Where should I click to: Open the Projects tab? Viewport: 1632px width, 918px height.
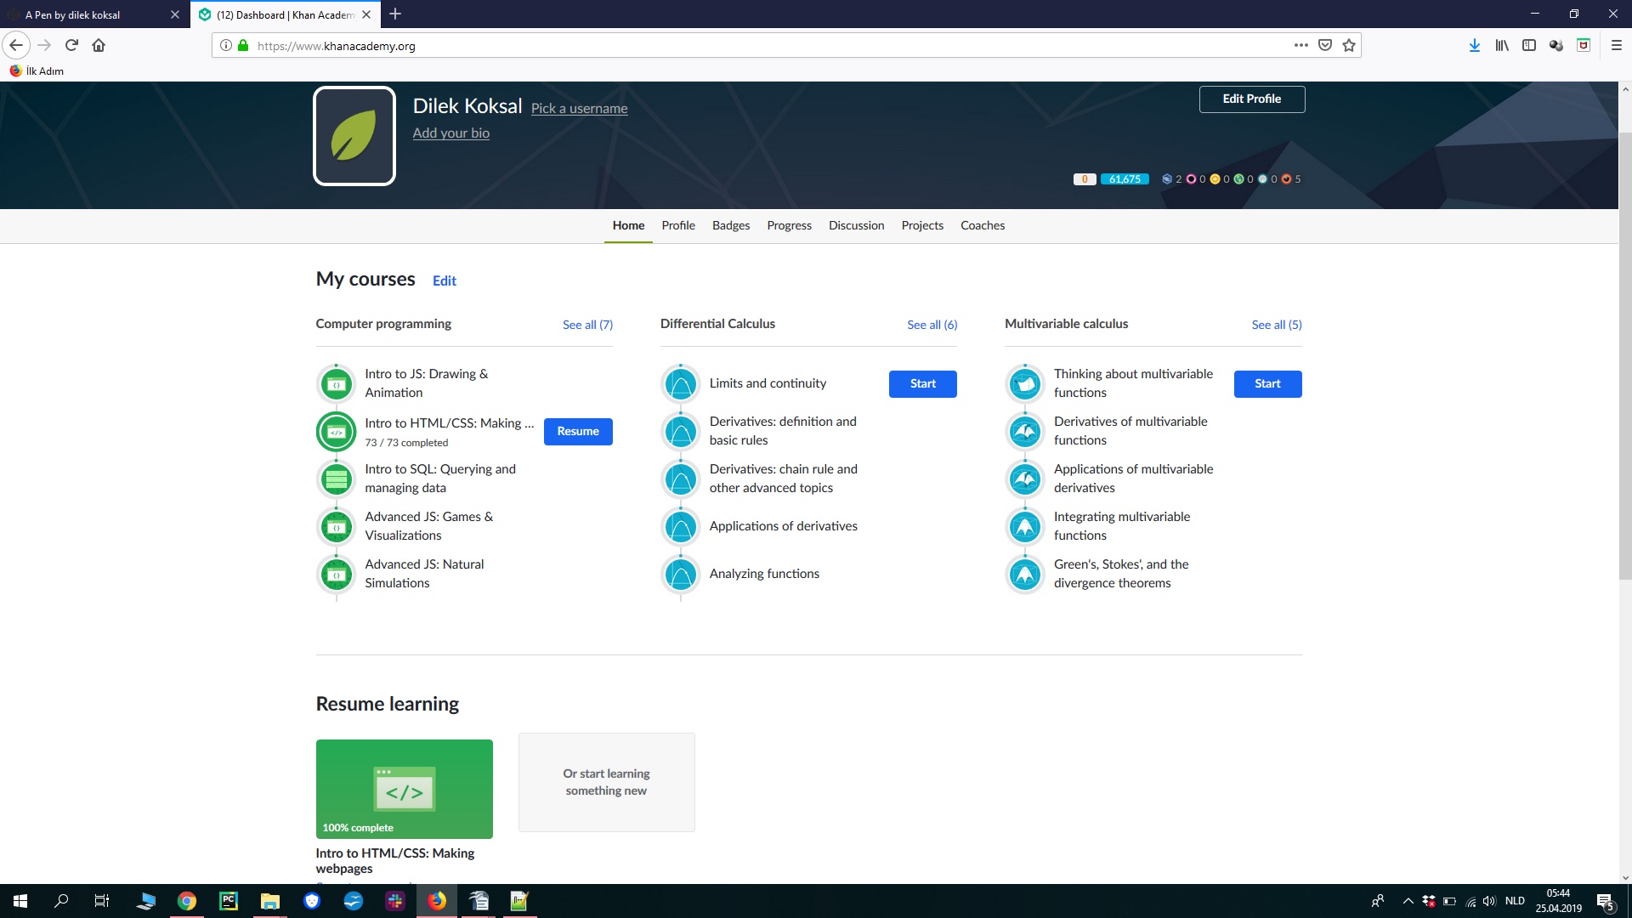coord(922,226)
